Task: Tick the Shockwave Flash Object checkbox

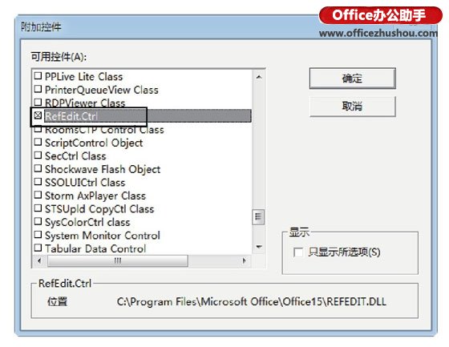Action: 38,168
